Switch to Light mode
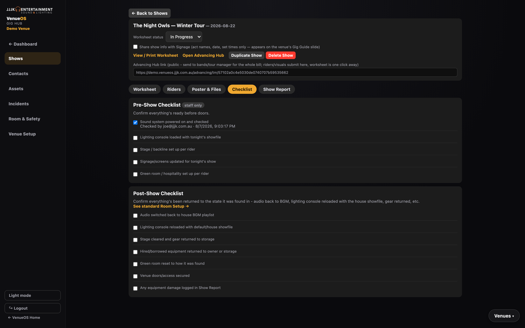The image size is (525, 328). pyautogui.click(x=33, y=295)
